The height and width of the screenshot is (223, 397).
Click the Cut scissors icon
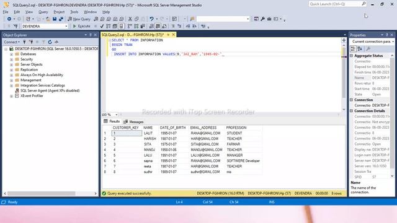(130, 19)
